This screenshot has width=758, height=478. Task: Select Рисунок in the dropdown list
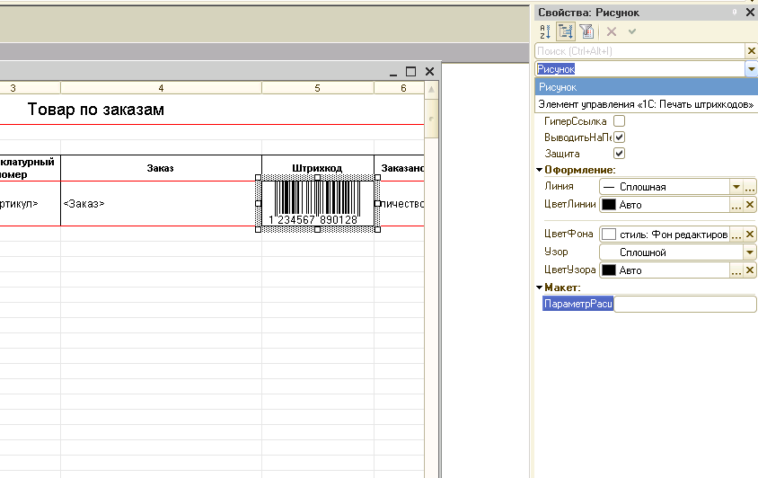tap(646, 87)
